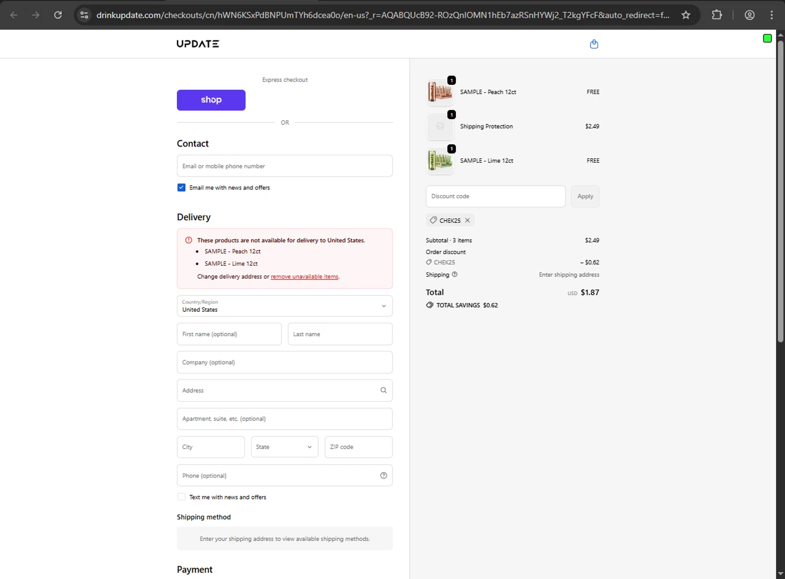Click the SAMPLE - Lime 12ct product thumbnail
Image resolution: width=785 pixels, height=579 pixels.
tap(440, 161)
